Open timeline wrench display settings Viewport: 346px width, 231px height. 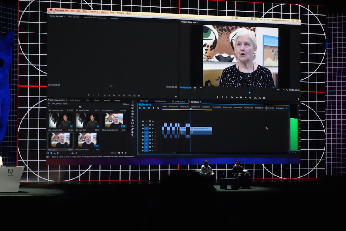(158, 108)
